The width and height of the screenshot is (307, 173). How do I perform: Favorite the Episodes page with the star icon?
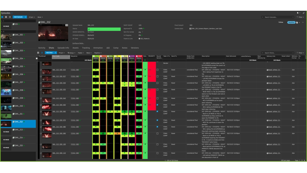tap(12, 13)
